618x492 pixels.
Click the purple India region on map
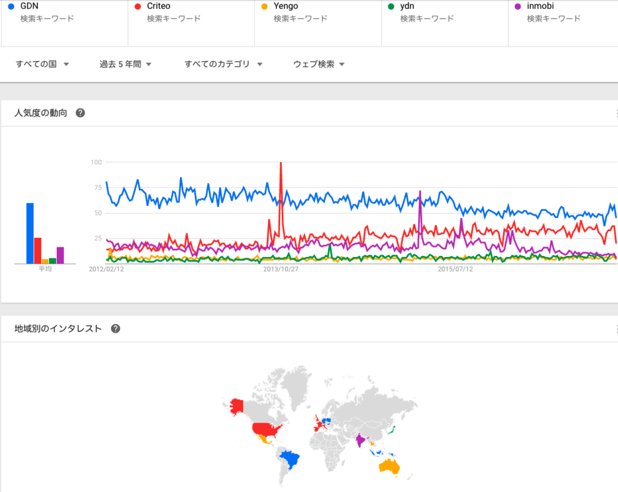(360, 439)
